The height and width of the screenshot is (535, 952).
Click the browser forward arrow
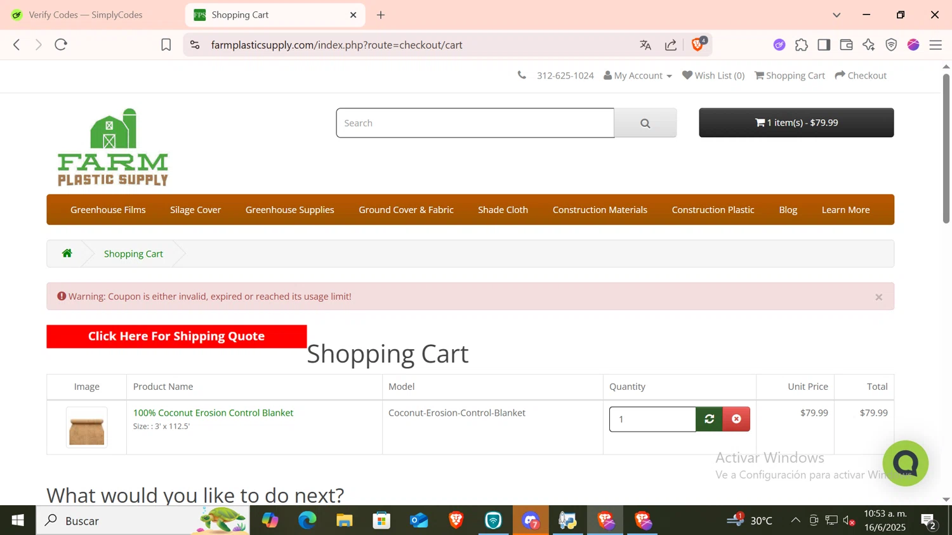click(x=39, y=44)
